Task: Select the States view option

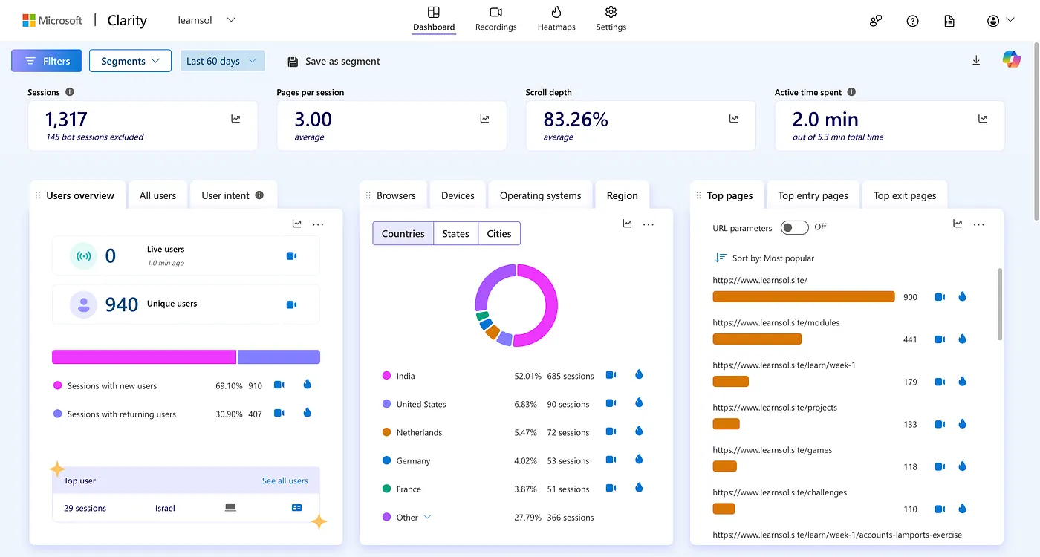Action: (x=455, y=233)
